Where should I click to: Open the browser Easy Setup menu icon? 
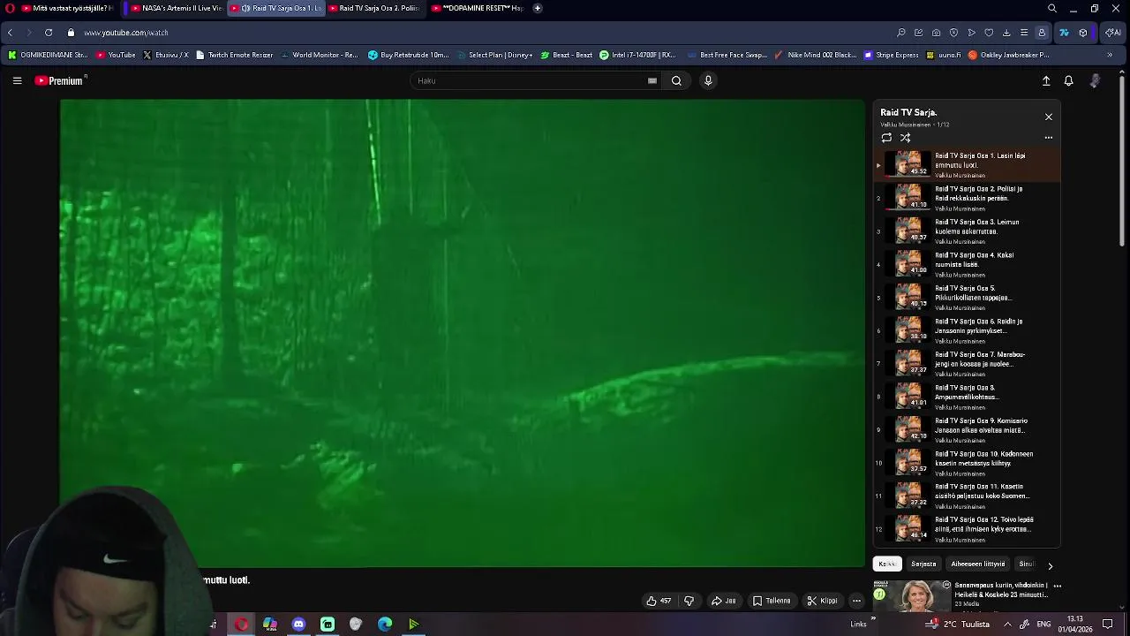1024,33
